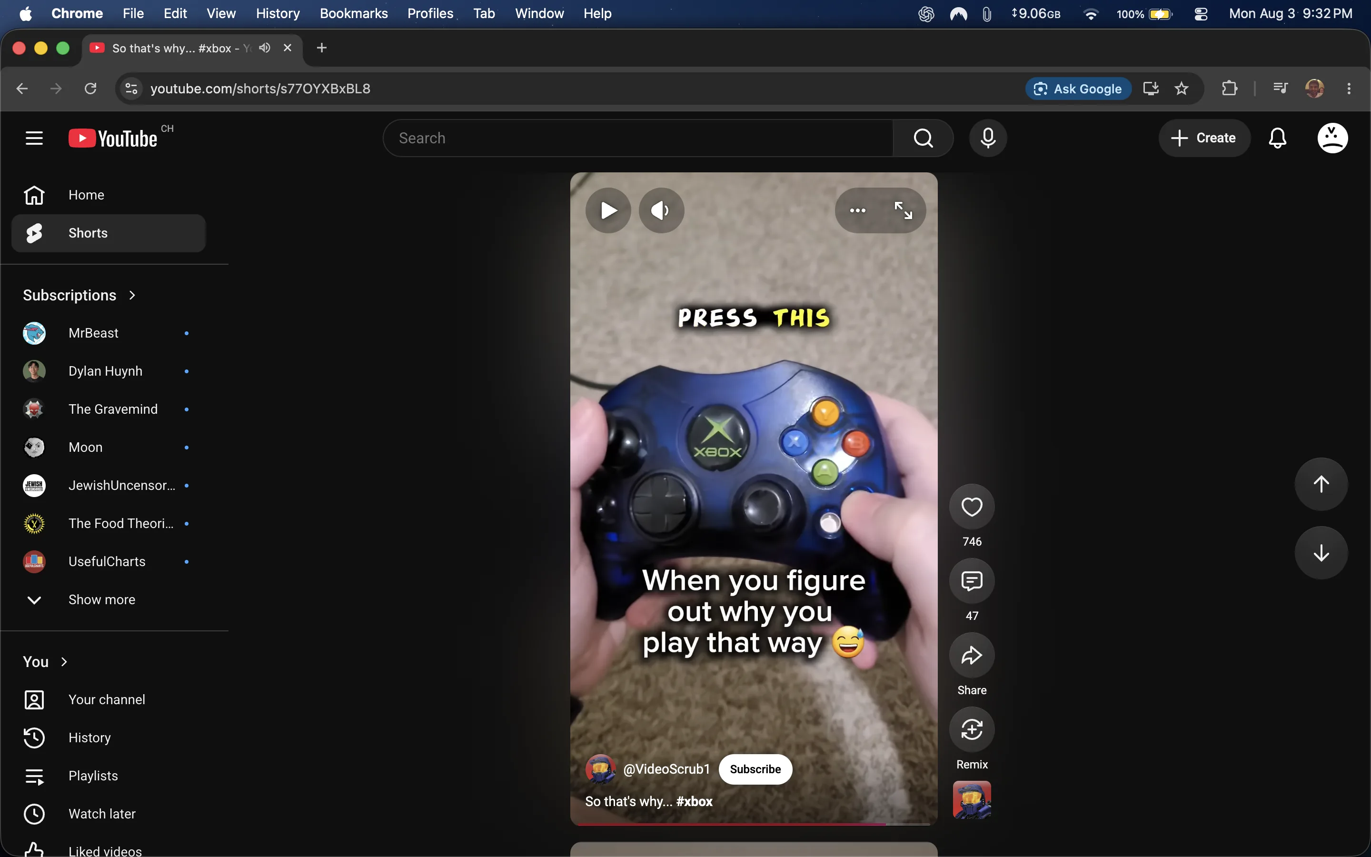Image resolution: width=1371 pixels, height=857 pixels.
Task: Like the Short with the heart icon
Action: 972,506
